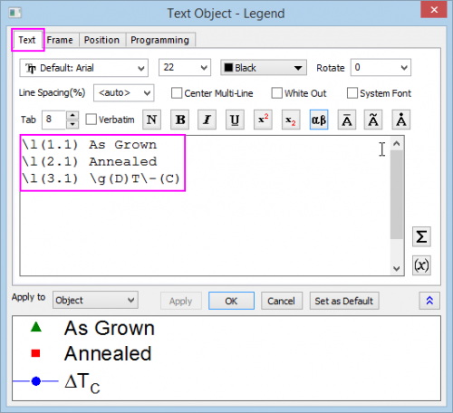Toggle italic formatting button
453x413 pixels.
[207, 120]
